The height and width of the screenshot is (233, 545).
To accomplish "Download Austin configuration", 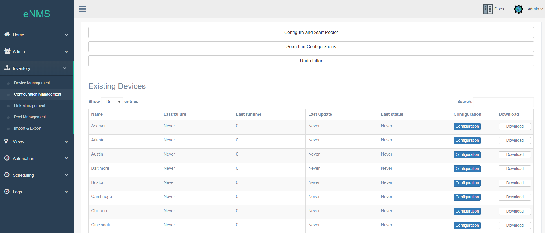I will pos(515,155).
